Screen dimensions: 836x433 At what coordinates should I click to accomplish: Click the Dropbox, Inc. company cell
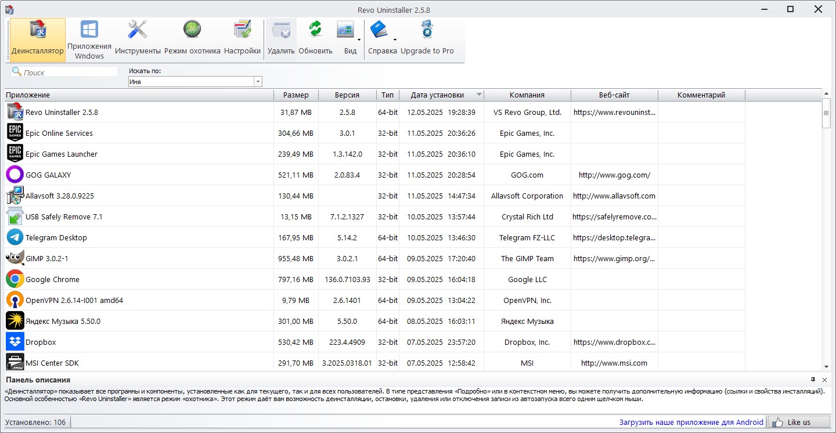(527, 342)
